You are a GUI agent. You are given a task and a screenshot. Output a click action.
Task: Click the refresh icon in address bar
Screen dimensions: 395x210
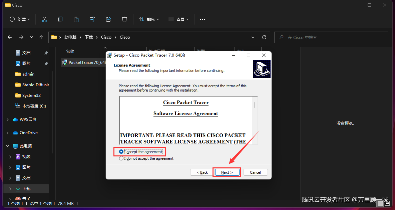tap(264, 37)
